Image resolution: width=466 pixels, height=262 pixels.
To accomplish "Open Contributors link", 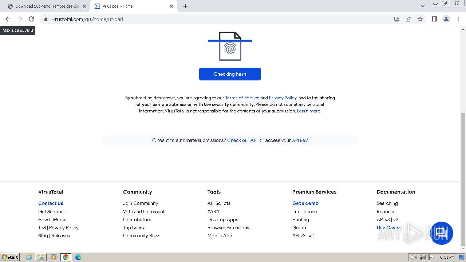I will [x=137, y=219].
